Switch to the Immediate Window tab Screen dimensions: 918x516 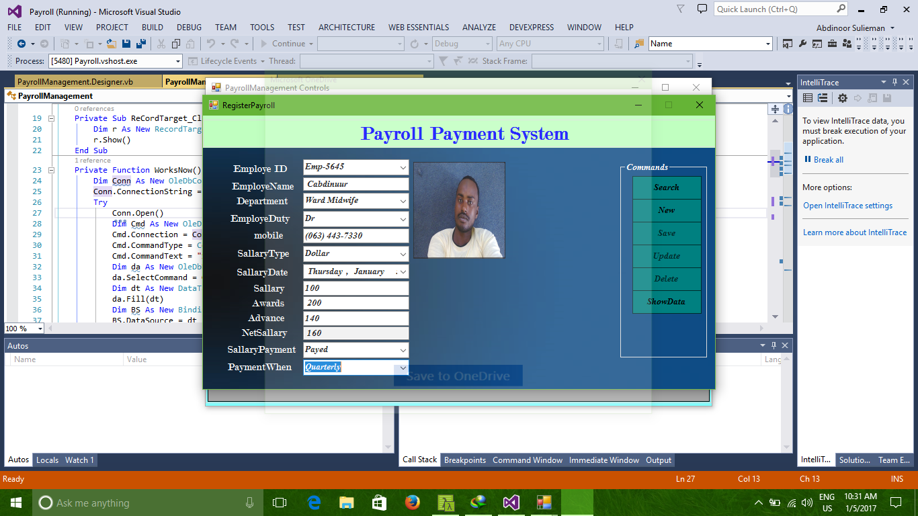pos(604,460)
